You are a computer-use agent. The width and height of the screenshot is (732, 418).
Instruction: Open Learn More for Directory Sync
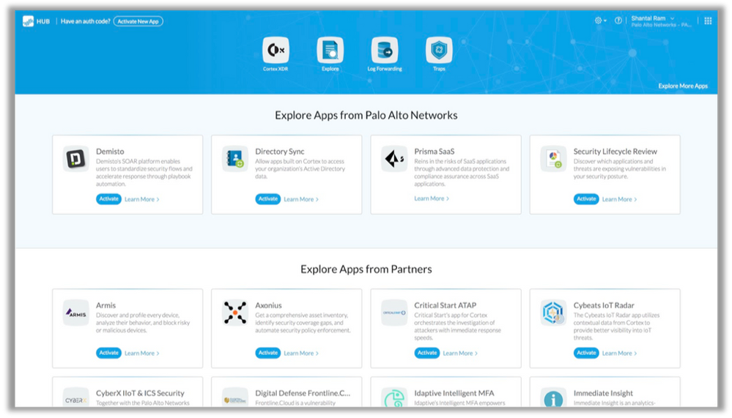[301, 199]
